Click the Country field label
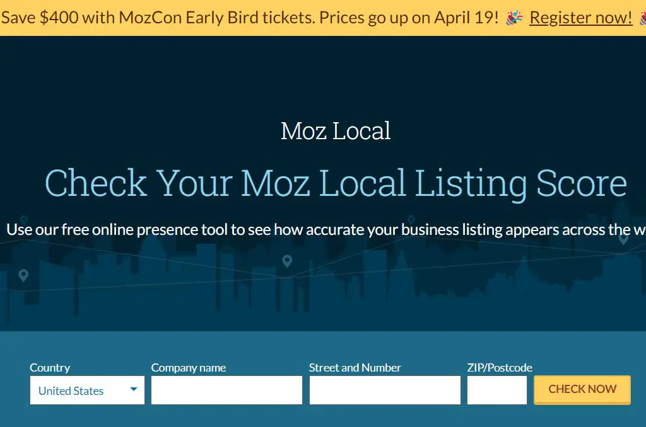This screenshot has height=427, width=646. 50,368
